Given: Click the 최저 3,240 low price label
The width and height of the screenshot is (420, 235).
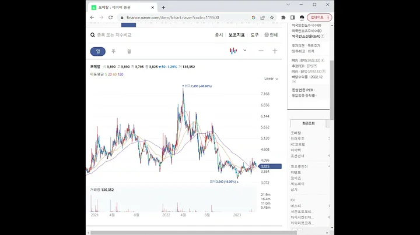Looking at the screenshot, I should pyautogui.click(x=224, y=181).
